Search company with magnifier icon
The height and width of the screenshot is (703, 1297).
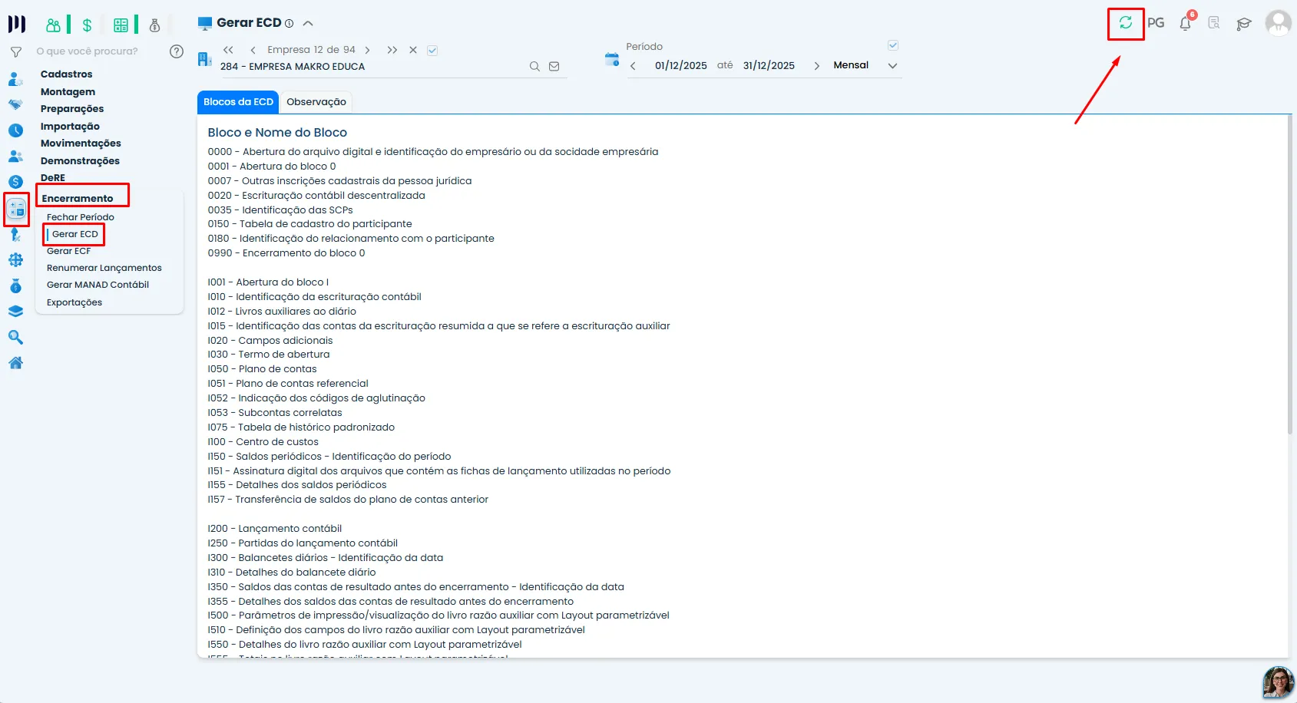534,67
